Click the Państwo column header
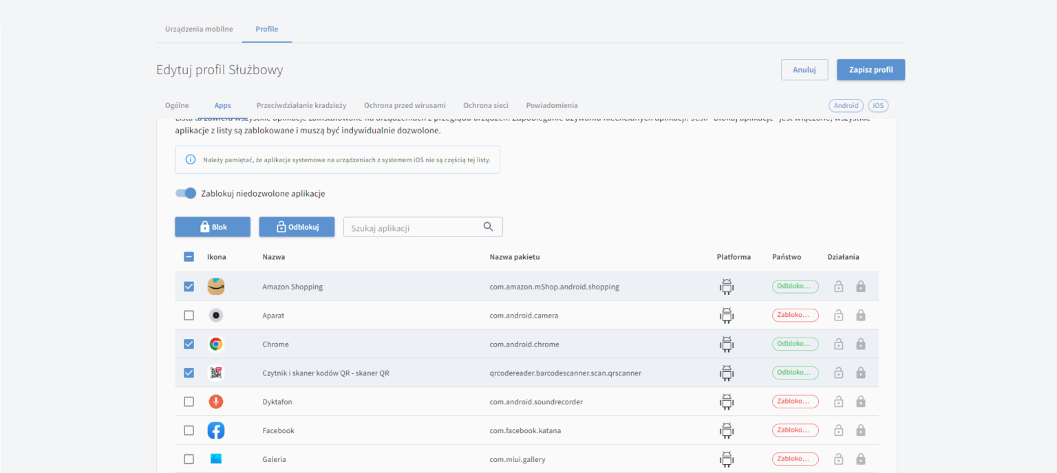Image resolution: width=1057 pixels, height=473 pixels. [x=787, y=257]
